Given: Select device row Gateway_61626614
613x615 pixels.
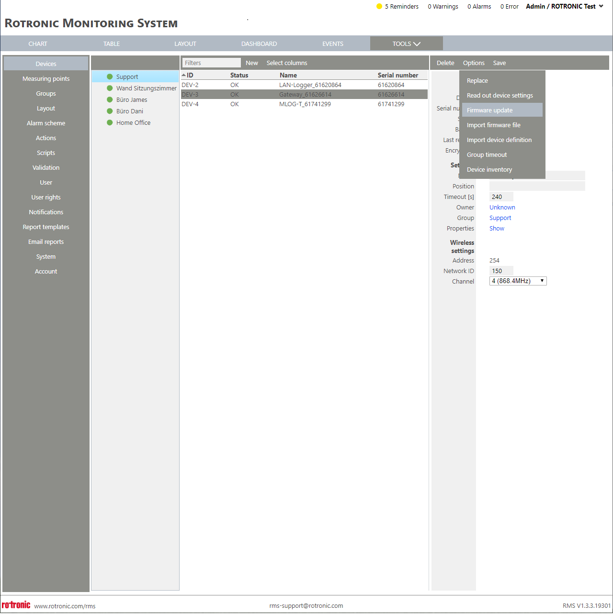Looking at the screenshot, I should (x=304, y=94).
